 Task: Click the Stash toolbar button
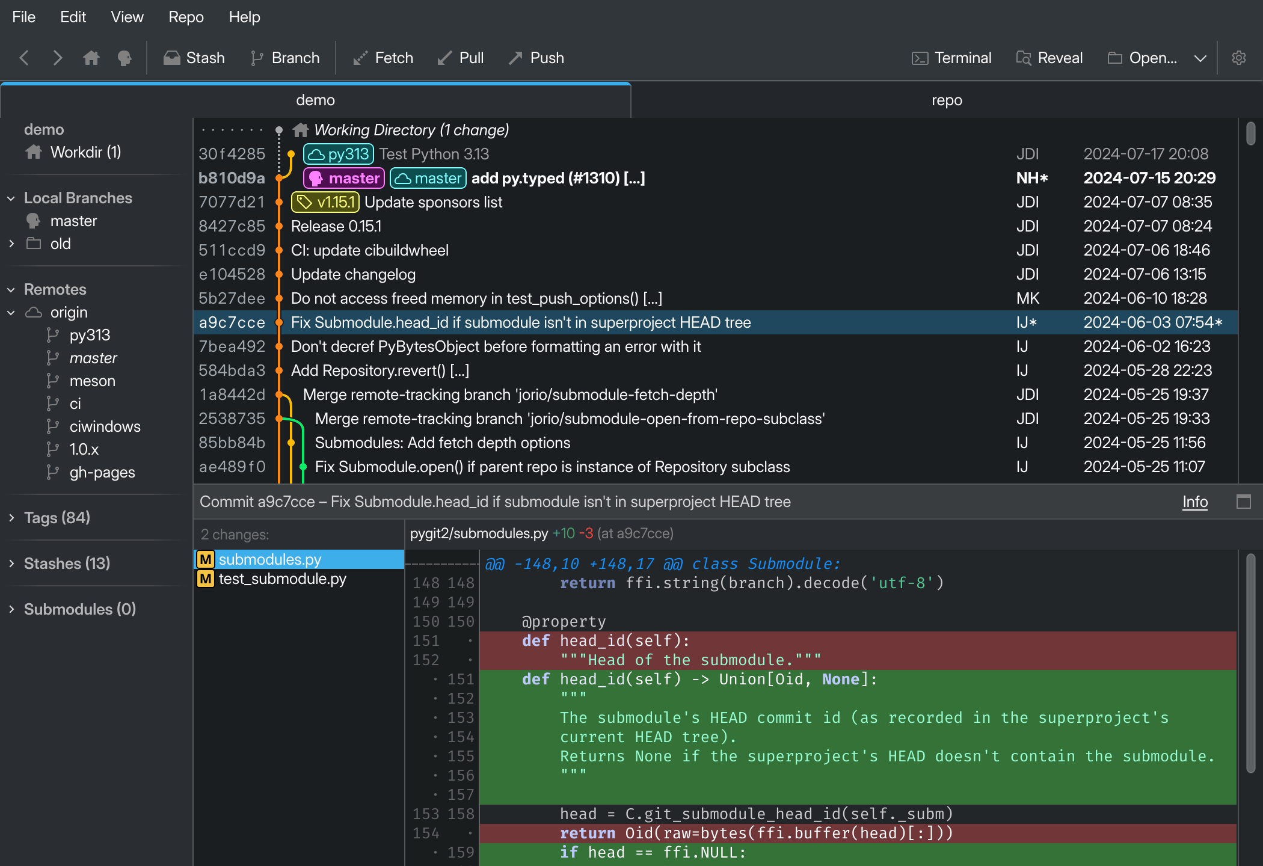(x=194, y=58)
